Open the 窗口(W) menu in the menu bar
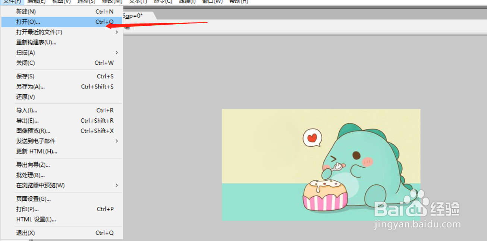This screenshot has width=487, height=241. point(212,1)
